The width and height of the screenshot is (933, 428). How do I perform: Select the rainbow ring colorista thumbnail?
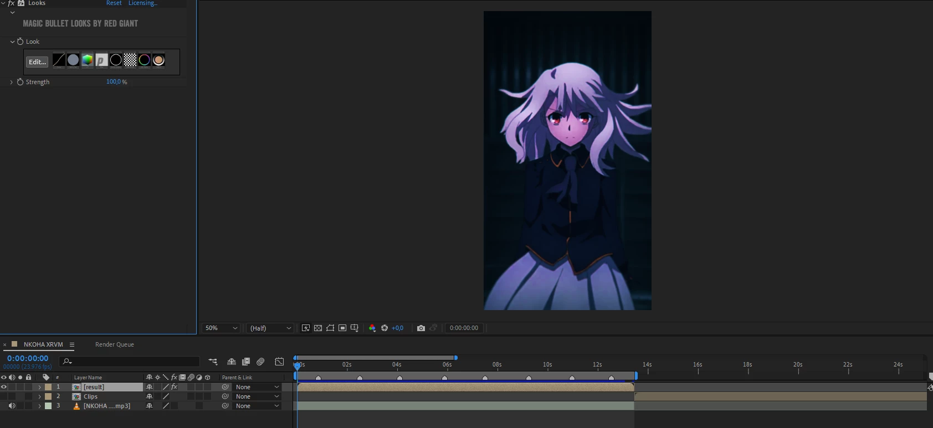145,60
